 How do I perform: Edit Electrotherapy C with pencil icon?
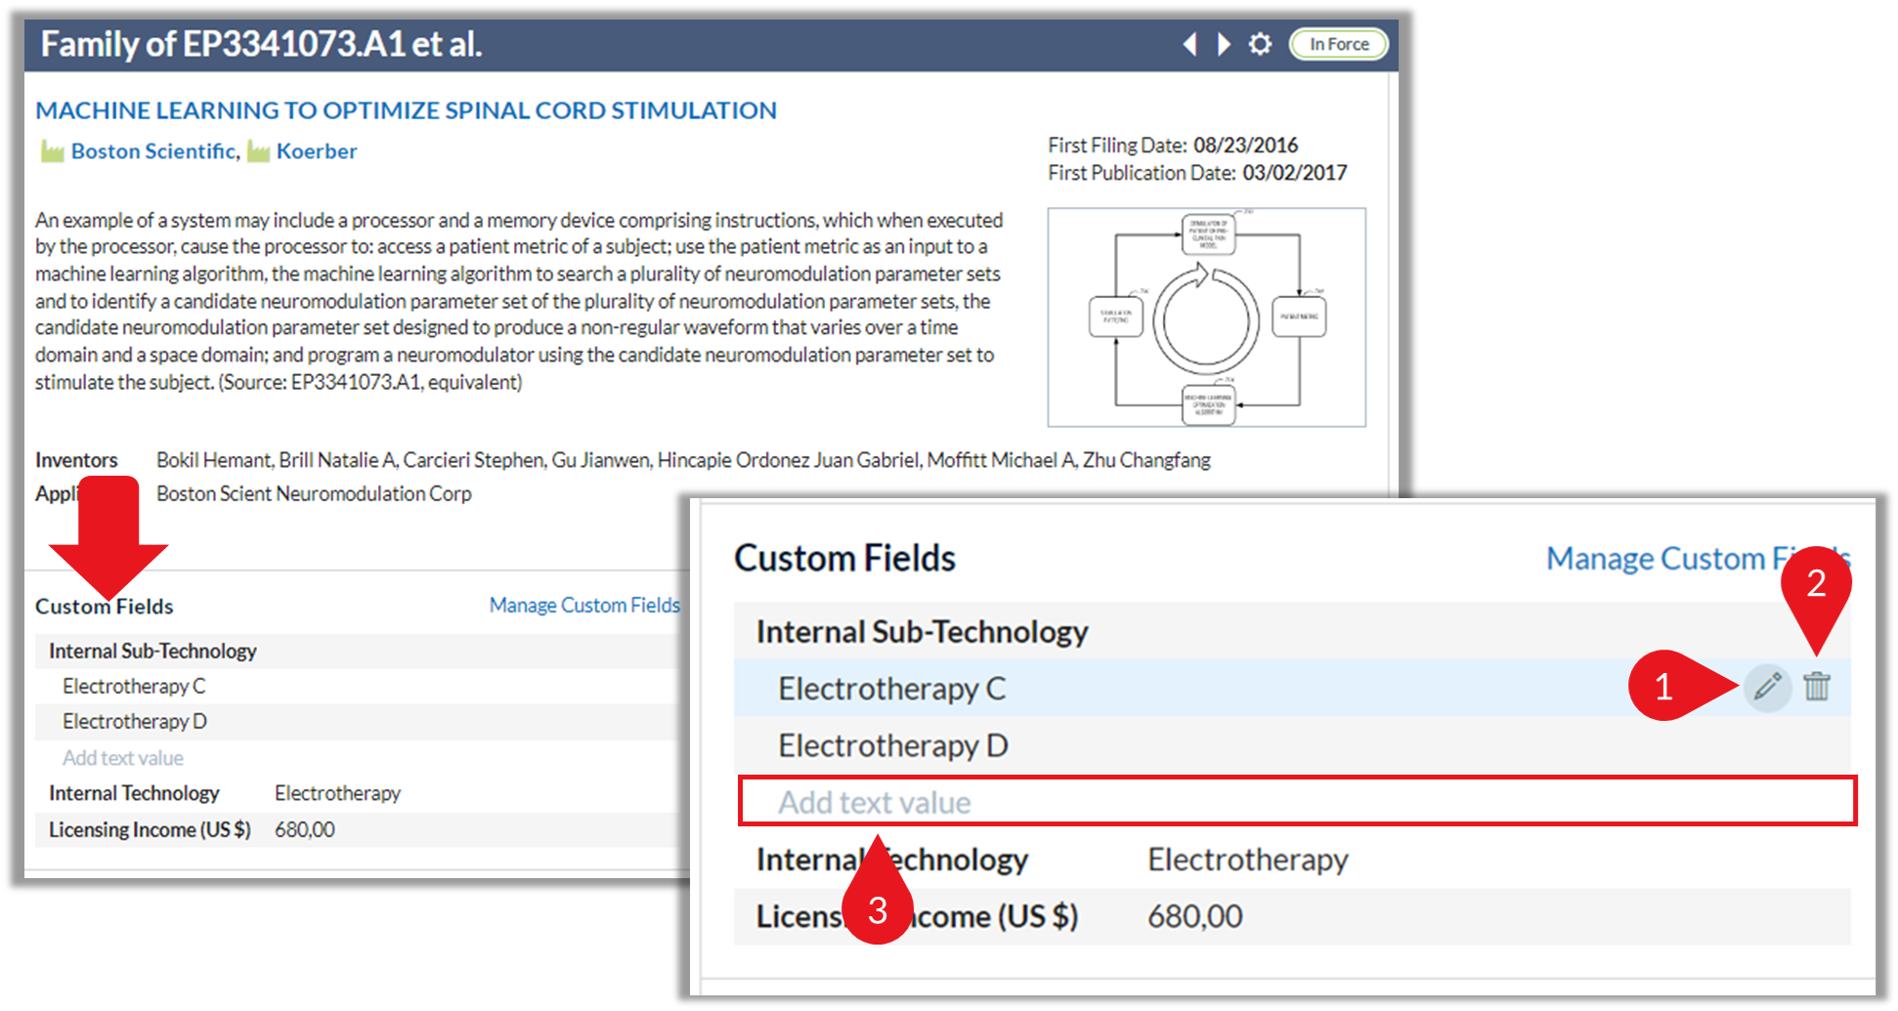1767,687
